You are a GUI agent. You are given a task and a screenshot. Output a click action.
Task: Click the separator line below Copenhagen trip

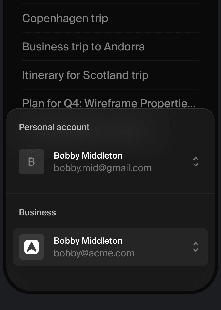[x=110, y=32]
